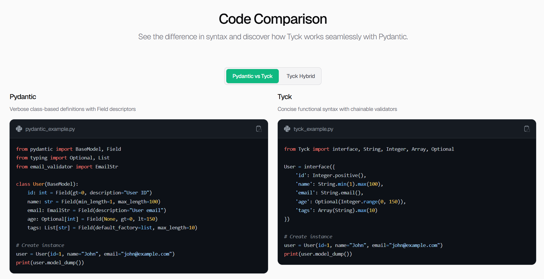Click 'Verbose class-based definitions with Field descriptors'

coord(73,109)
